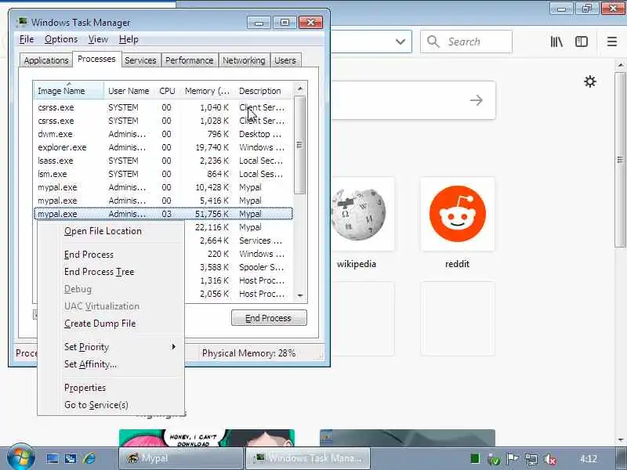Switch to the Networking tab

[x=244, y=60]
